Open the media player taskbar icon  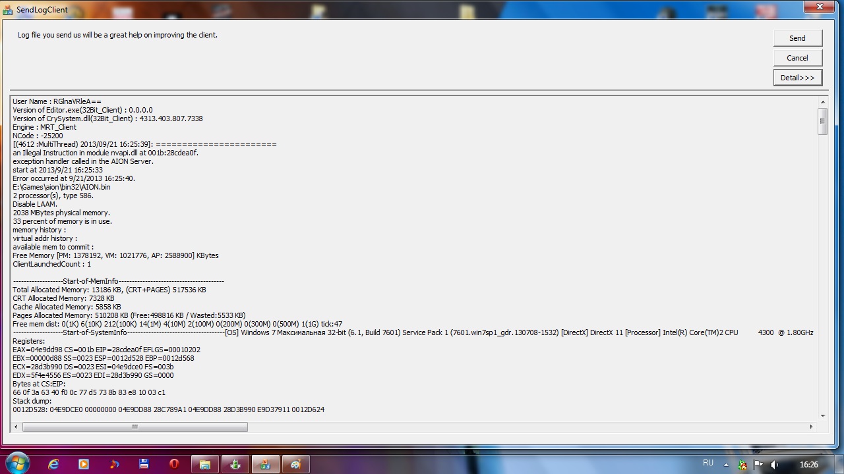pos(84,464)
